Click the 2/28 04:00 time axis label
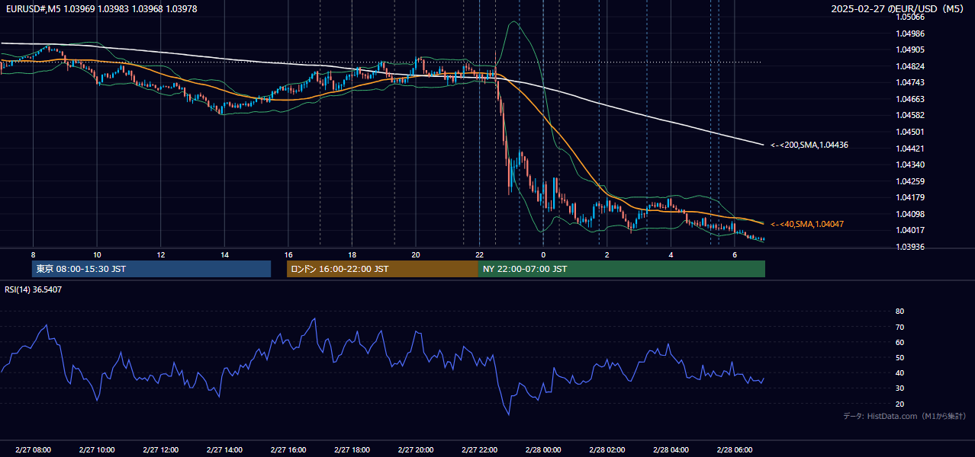The height and width of the screenshot is (457, 975). (x=671, y=449)
